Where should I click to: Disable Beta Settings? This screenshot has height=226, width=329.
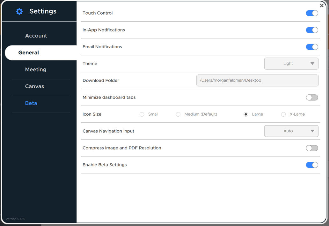[312, 165]
